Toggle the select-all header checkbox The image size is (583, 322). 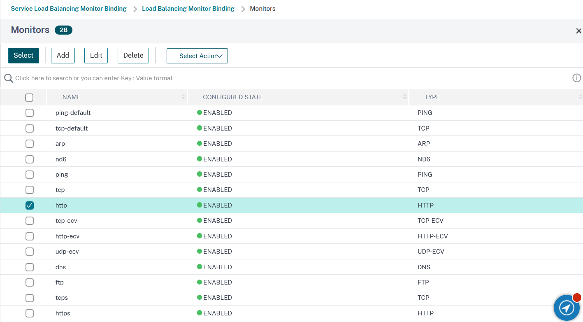(x=29, y=98)
